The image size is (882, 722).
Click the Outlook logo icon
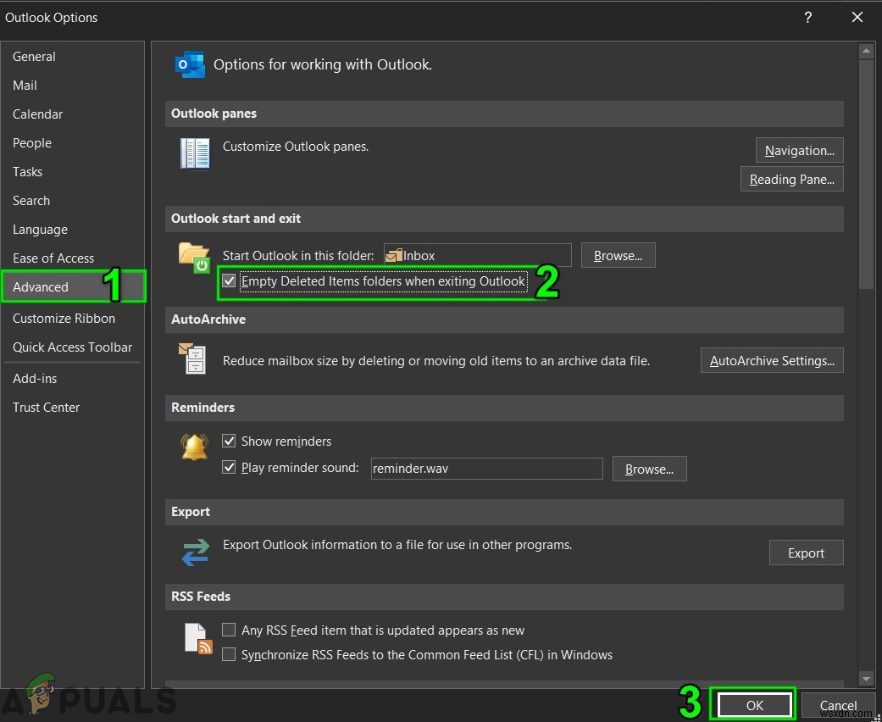tap(189, 64)
